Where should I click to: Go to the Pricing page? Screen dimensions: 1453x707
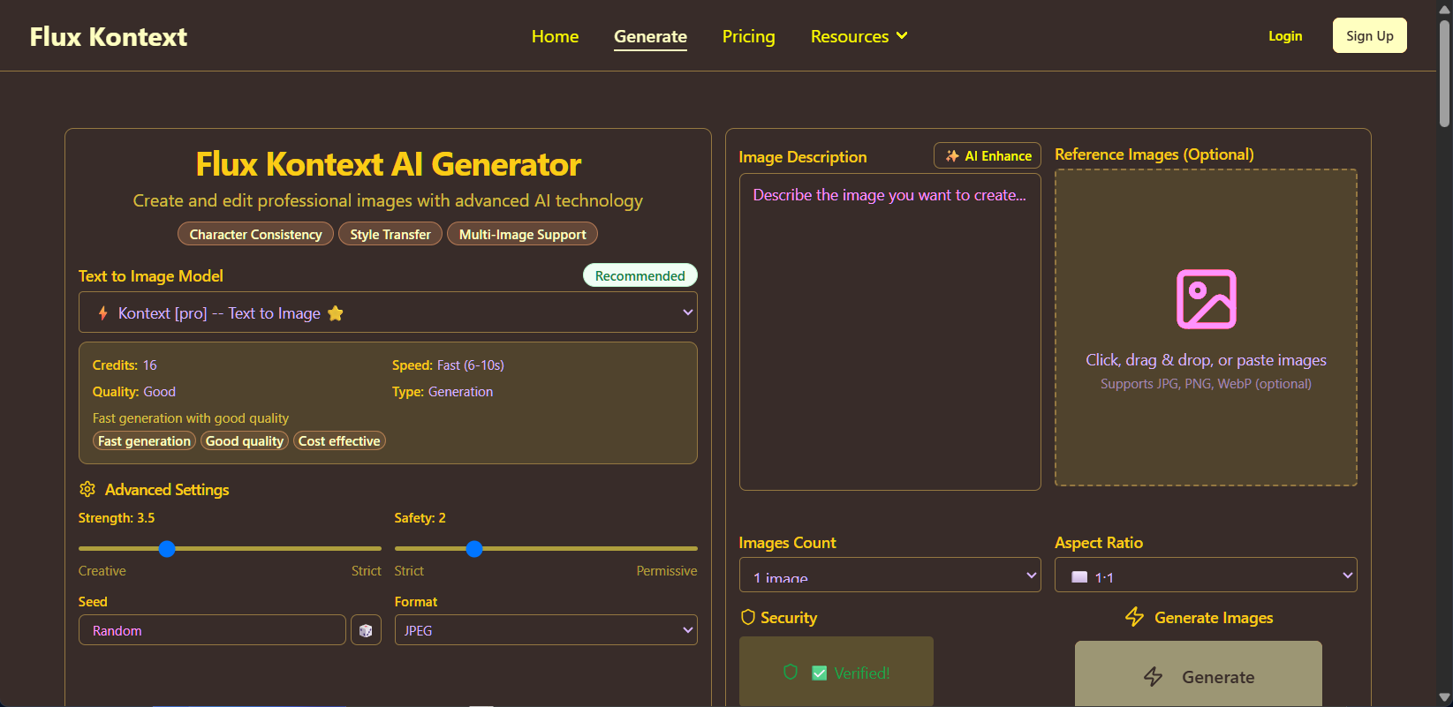point(749,36)
